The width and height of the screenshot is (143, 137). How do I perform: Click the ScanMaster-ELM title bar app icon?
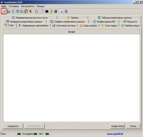[x=2, y=2]
